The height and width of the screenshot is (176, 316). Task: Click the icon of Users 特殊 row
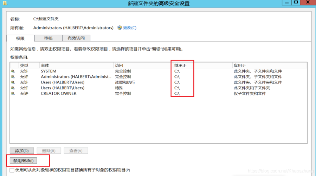point(13,88)
